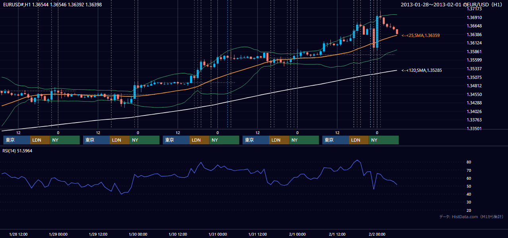
Task: Select the 1/29 12:00 date label
Action: point(98,234)
